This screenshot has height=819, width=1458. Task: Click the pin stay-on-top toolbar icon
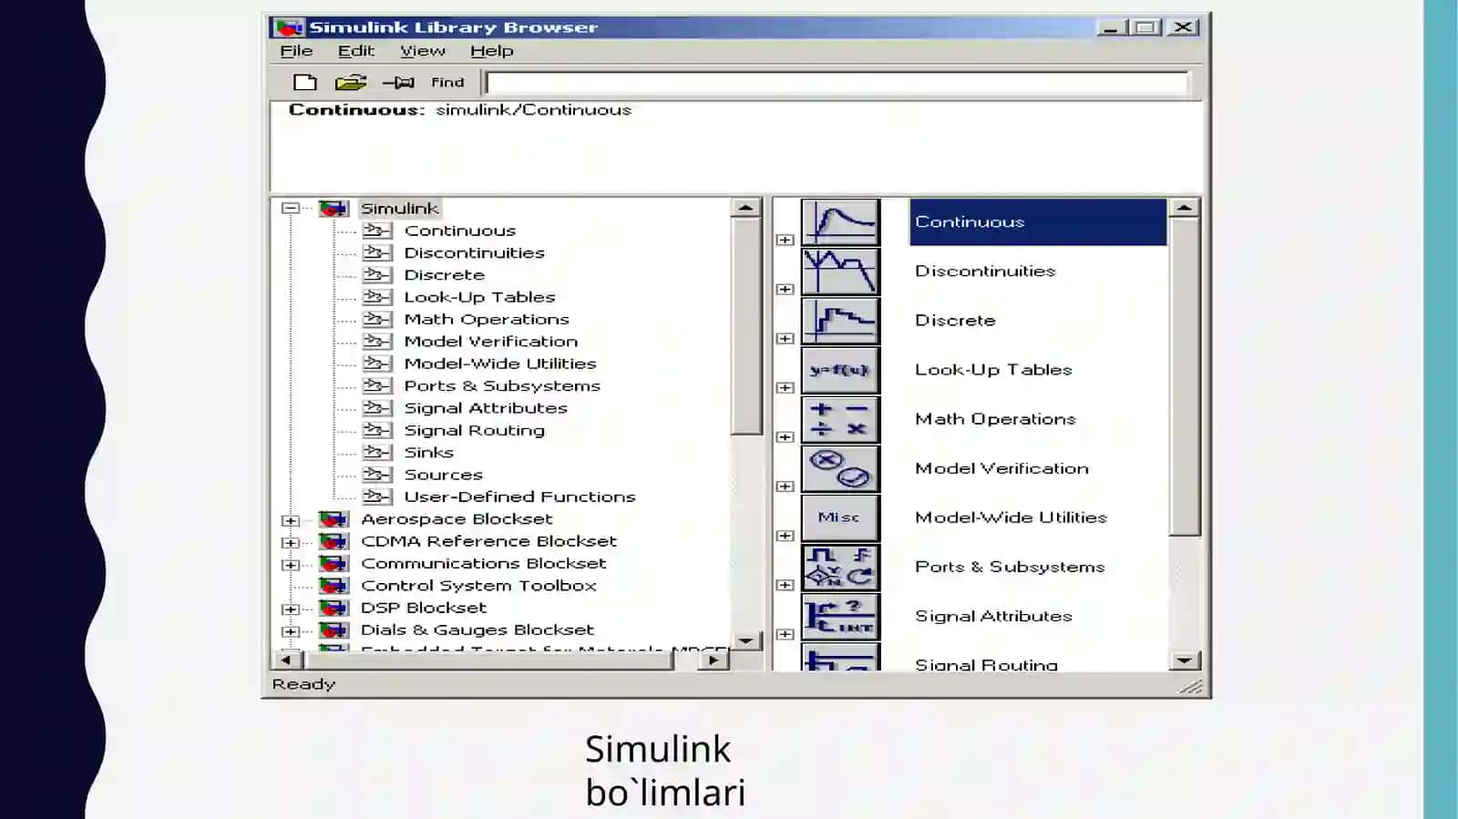pyautogui.click(x=398, y=83)
